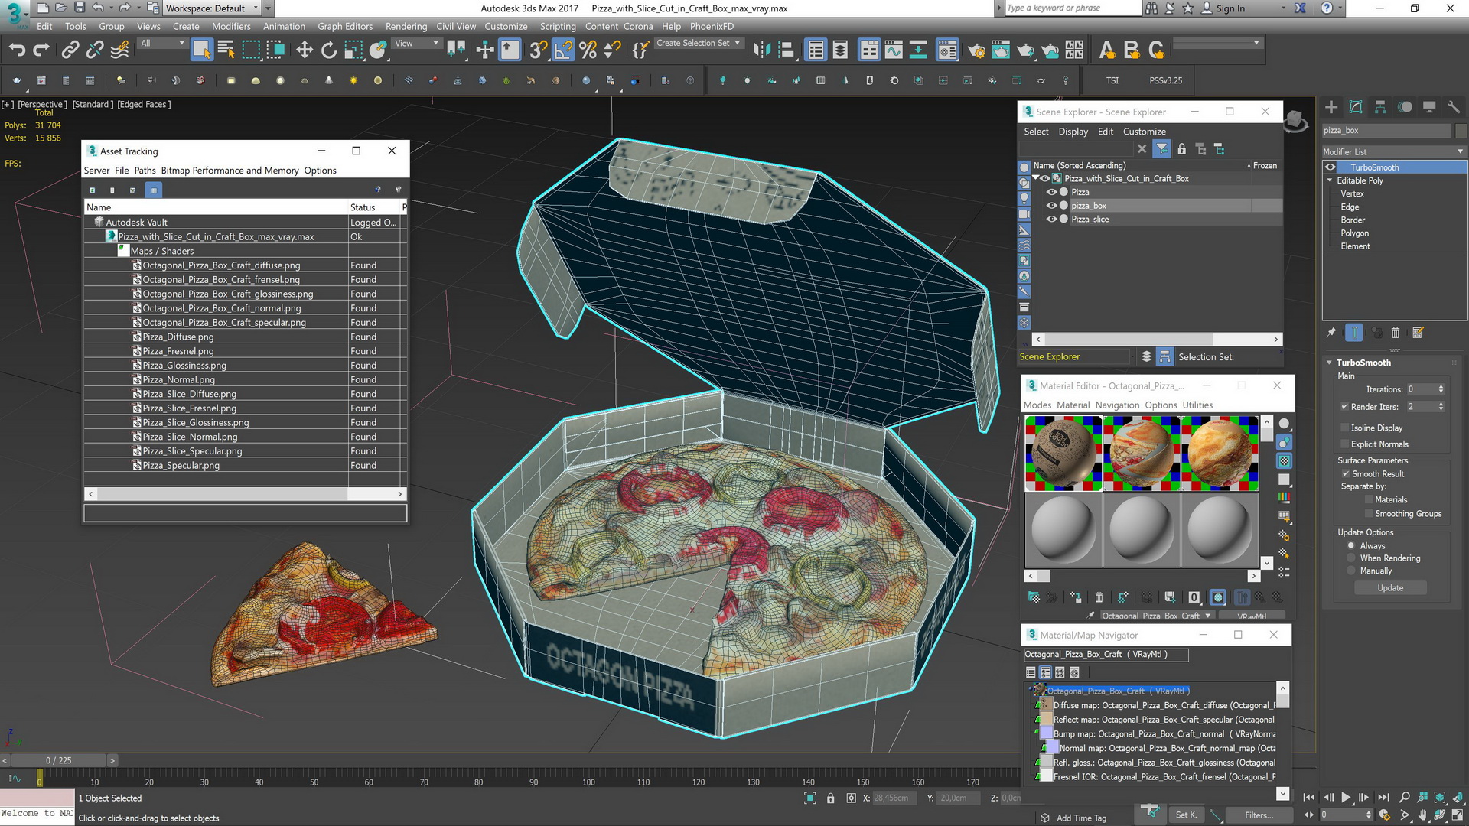Click the Graph Editors menu item
Image resolution: width=1469 pixels, height=826 pixels.
click(x=344, y=25)
